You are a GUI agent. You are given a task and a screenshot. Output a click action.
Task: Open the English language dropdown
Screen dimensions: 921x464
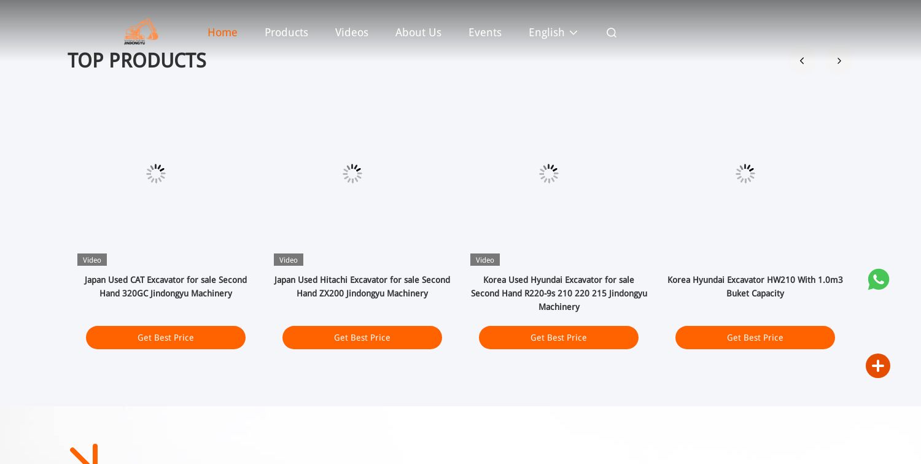pyautogui.click(x=552, y=33)
